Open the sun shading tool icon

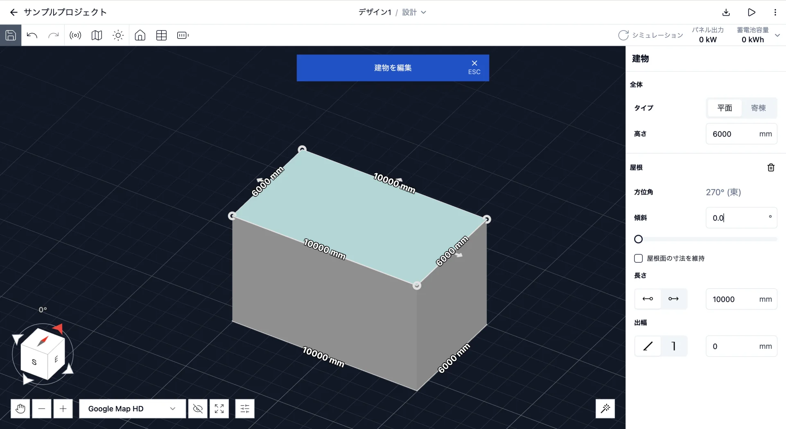118,35
